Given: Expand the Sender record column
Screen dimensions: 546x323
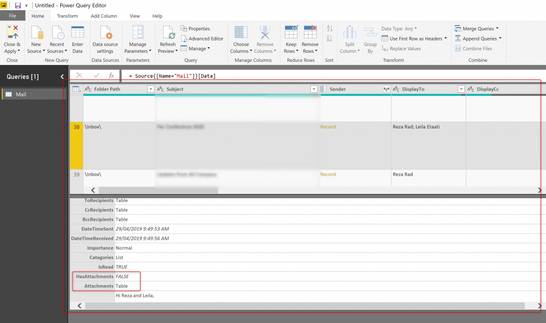Looking at the screenshot, I should [386, 89].
